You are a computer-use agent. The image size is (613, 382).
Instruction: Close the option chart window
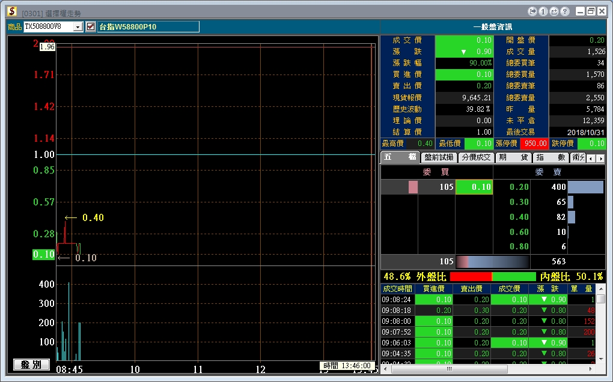point(602,11)
